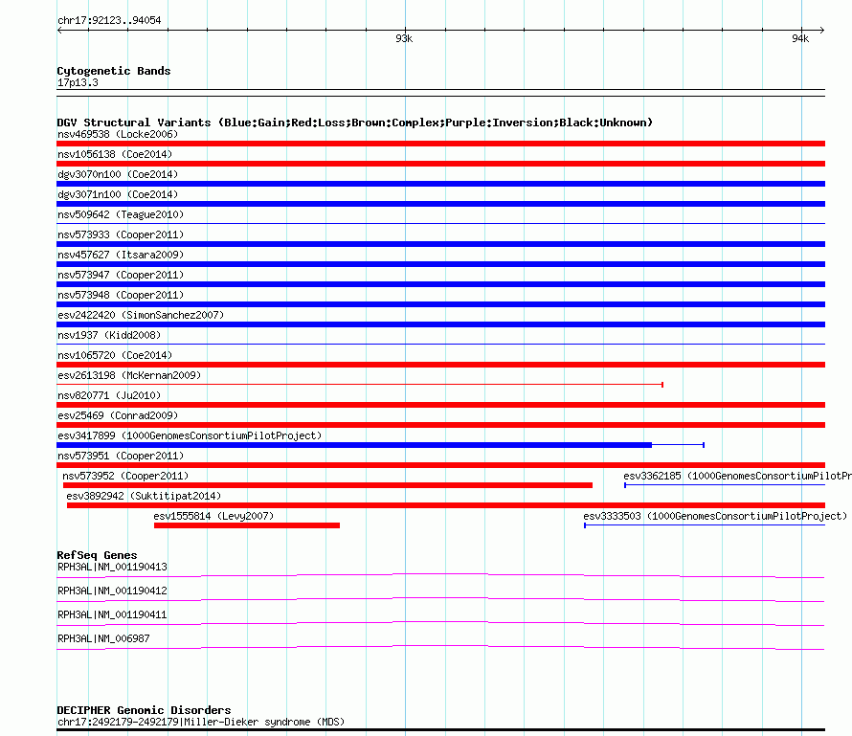Viewport: 852px width, 736px height.
Task: Click the ruler's right arrow end
Action: [x=822, y=30]
